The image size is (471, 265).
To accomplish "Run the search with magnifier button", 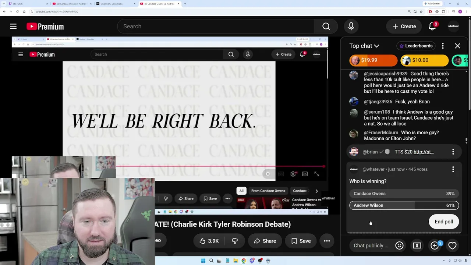I will click(x=326, y=26).
